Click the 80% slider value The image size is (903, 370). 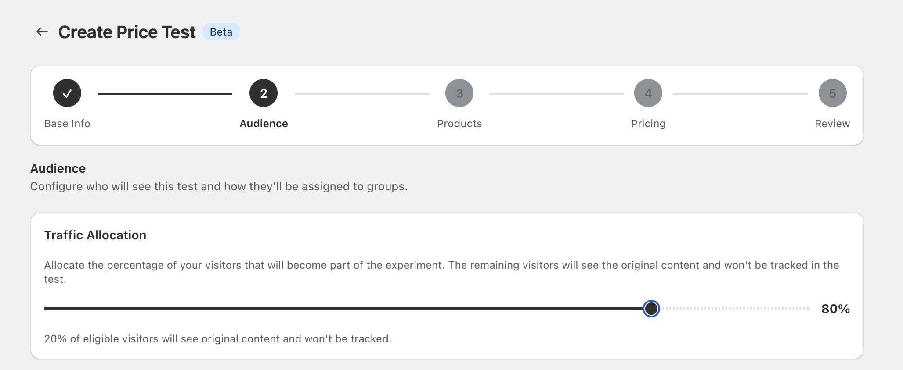point(835,309)
